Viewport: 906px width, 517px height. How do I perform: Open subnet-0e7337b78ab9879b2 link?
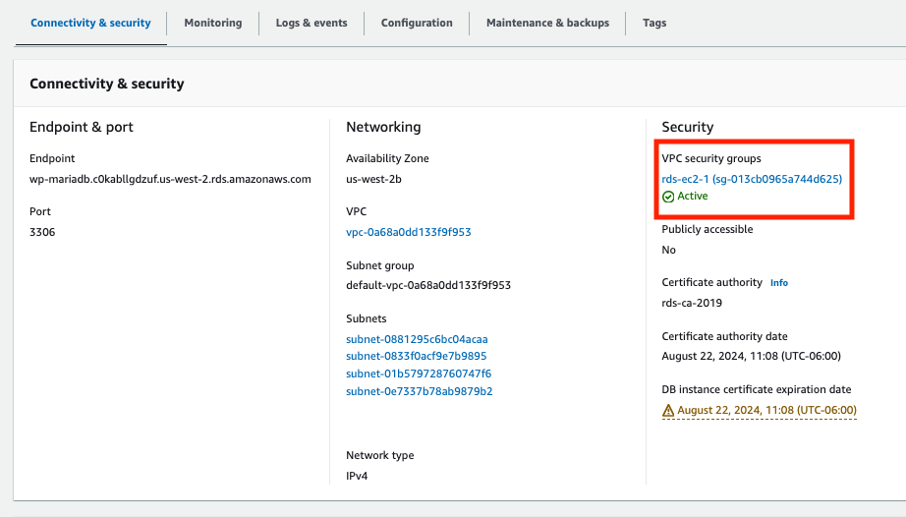[419, 391]
